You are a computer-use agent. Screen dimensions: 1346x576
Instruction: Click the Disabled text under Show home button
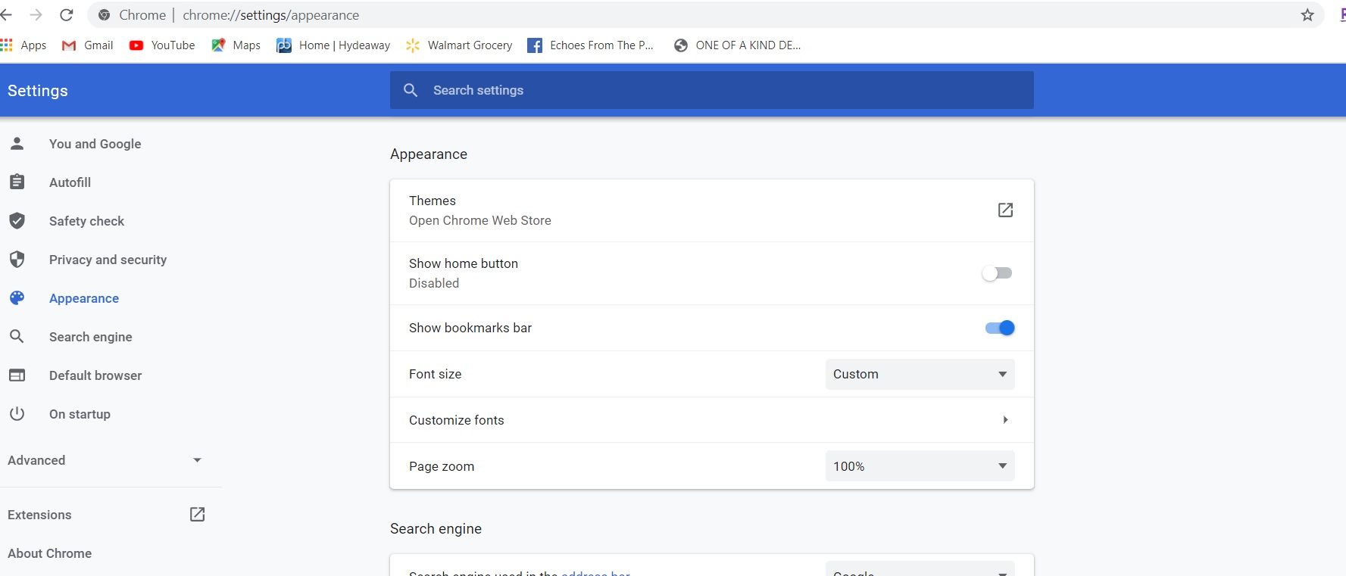pos(434,283)
